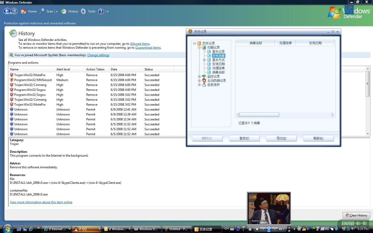The image size is (373, 233).
Task: Go to Home in Defender toolbar
Action: click(29, 11)
